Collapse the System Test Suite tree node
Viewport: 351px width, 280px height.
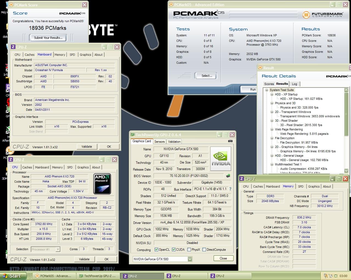pyautogui.click(x=267, y=90)
